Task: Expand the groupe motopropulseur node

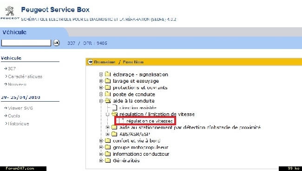Action: (101, 147)
